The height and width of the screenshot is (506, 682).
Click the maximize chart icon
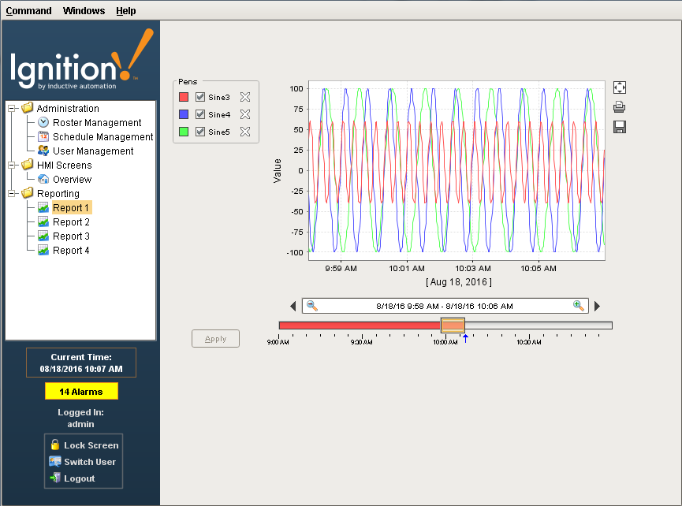tap(620, 87)
